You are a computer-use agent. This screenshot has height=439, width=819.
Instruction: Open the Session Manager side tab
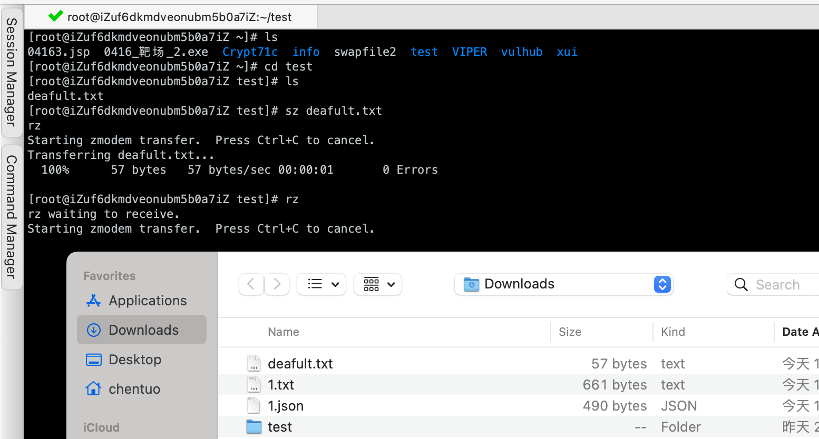tap(12, 72)
